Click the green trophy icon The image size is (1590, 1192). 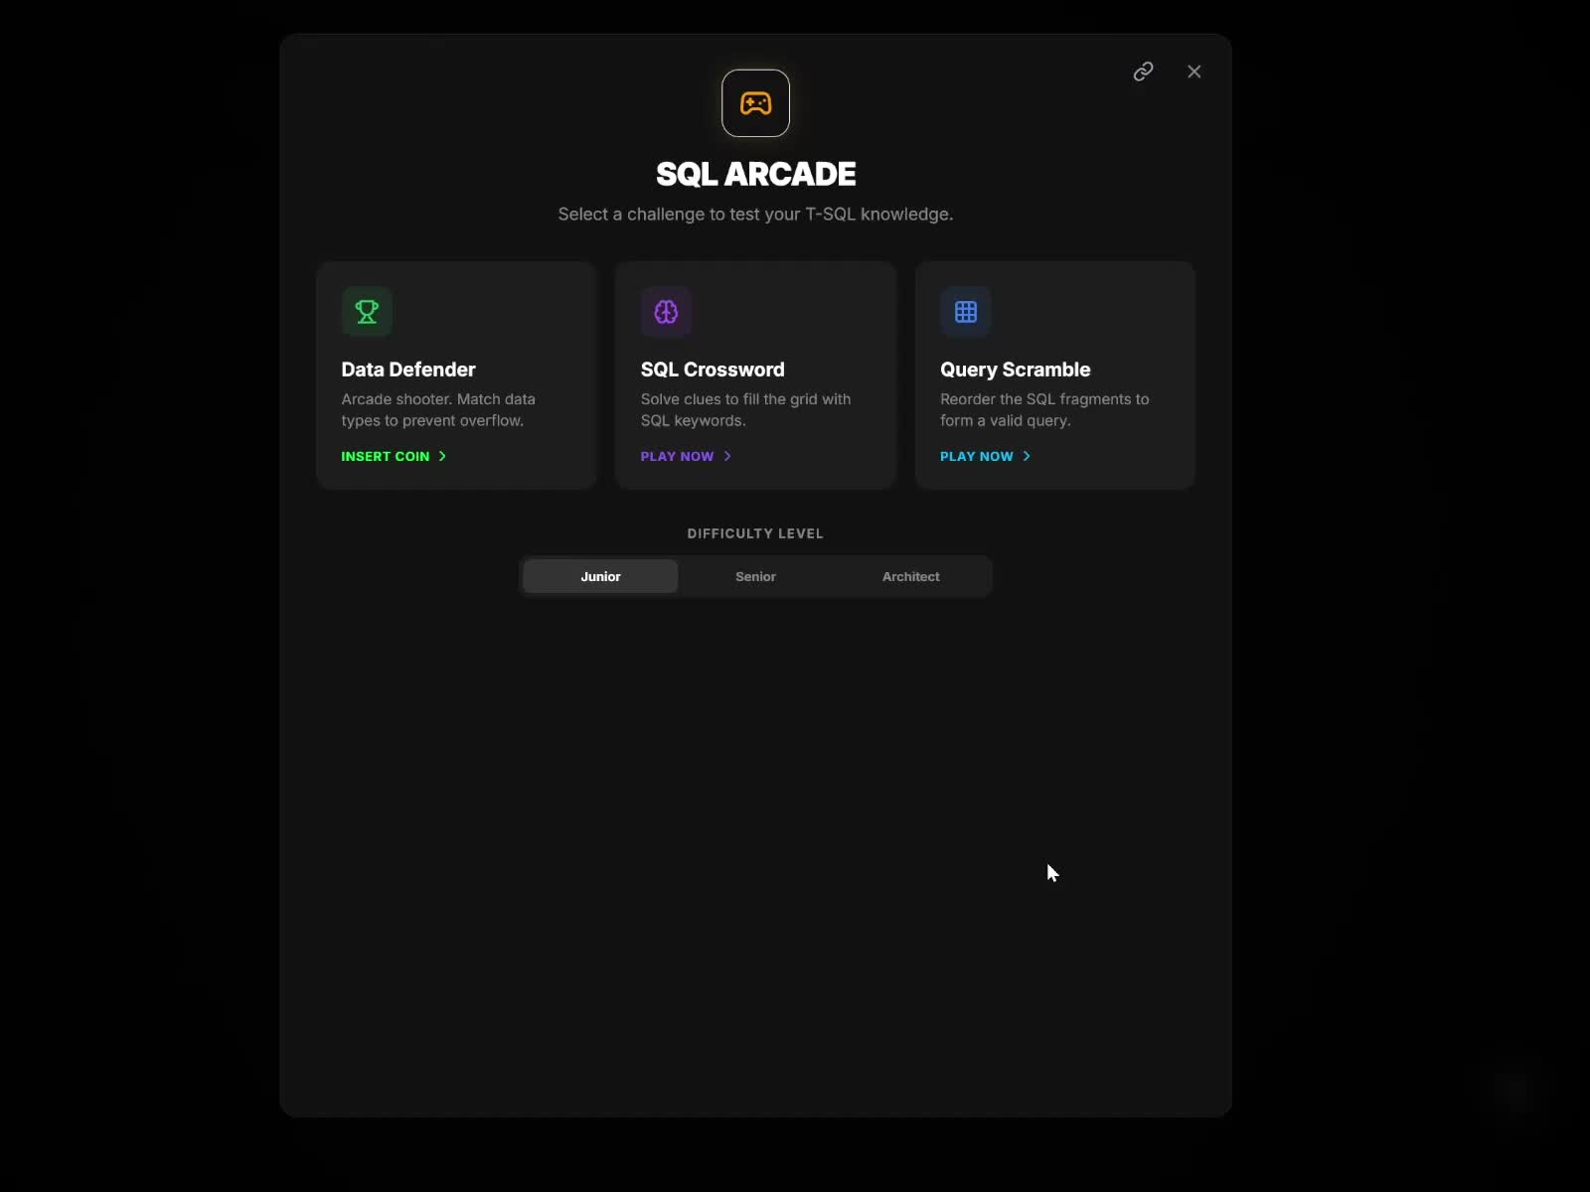pyautogui.click(x=367, y=312)
